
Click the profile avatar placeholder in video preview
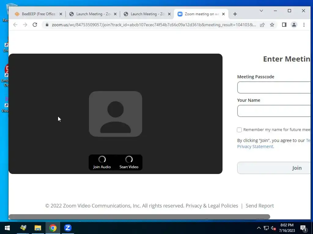click(115, 114)
